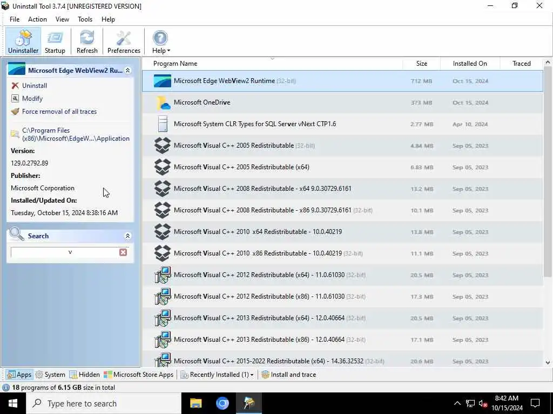Click the scroll down arrow of program list
Screen dimensions: 553x414
548,362
